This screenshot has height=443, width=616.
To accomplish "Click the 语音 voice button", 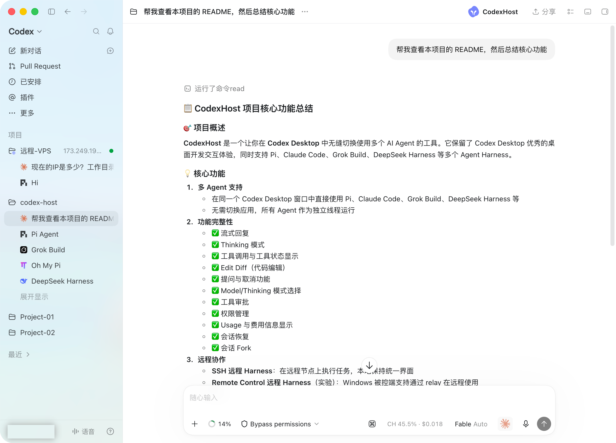I will (83, 432).
